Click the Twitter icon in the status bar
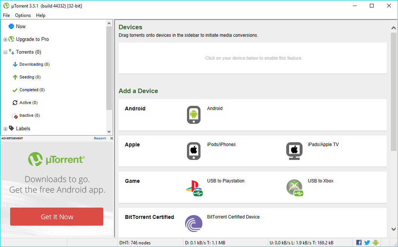398x247 pixels. [367, 242]
